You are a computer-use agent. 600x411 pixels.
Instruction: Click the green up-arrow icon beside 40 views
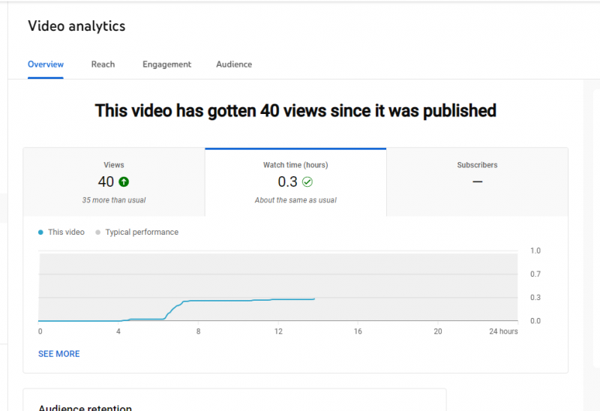[124, 181]
